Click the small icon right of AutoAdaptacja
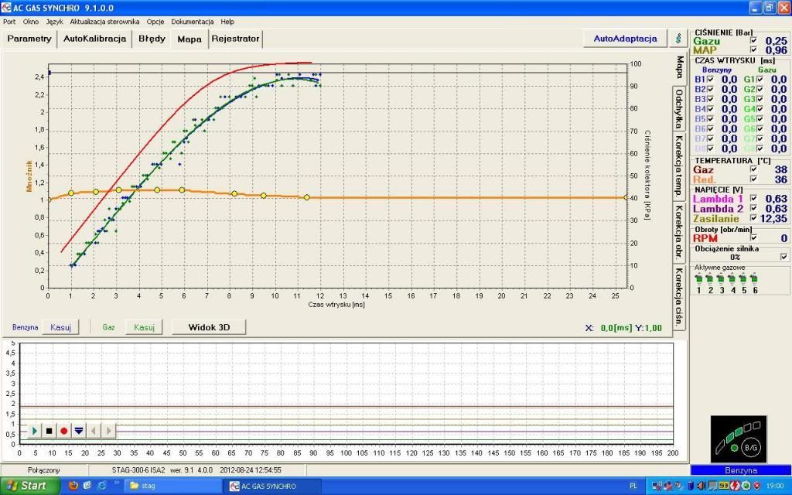792x495 pixels. point(678,38)
